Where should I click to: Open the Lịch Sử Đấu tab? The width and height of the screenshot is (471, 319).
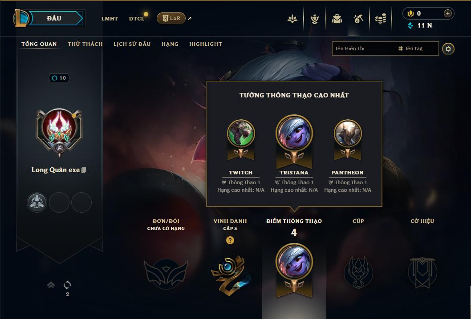click(x=132, y=44)
